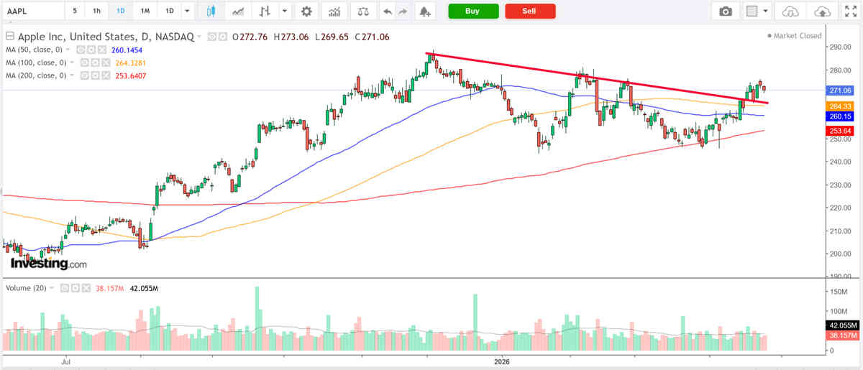Click the AAPL symbol search field
Image resolution: width=863 pixels, height=370 pixels.
pos(32,11)
